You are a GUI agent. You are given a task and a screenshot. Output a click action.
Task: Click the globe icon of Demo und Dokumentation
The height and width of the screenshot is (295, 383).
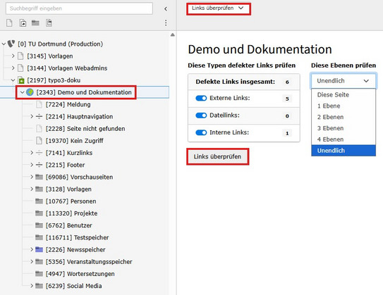[30, 92]
